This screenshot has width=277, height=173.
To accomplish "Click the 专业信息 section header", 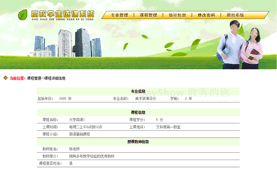I will [x=138, y=91].
